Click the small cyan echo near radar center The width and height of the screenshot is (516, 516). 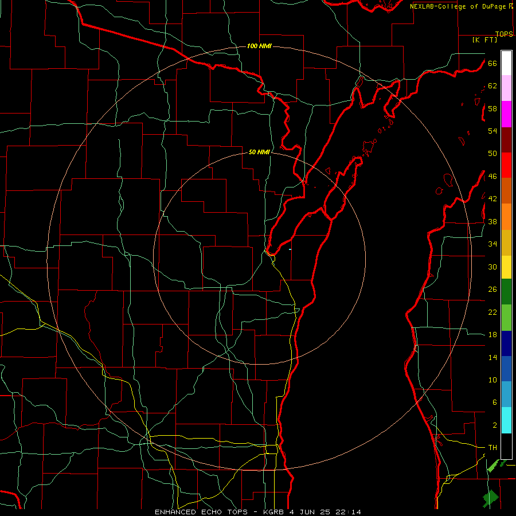tap(290, 250)
